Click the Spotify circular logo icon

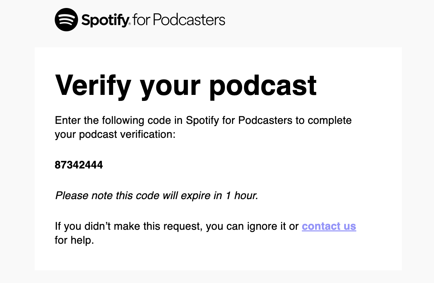[x=66, y=20]
